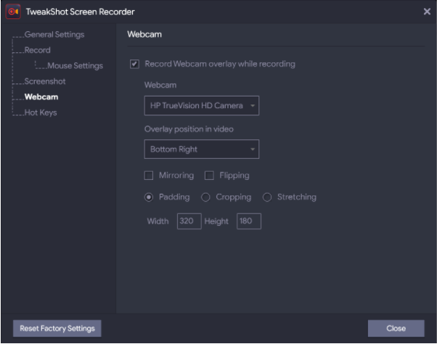The height and width of the screenshot is (344, 437).
Task: Enable the Mirroring checkbox
Action: 149,176
